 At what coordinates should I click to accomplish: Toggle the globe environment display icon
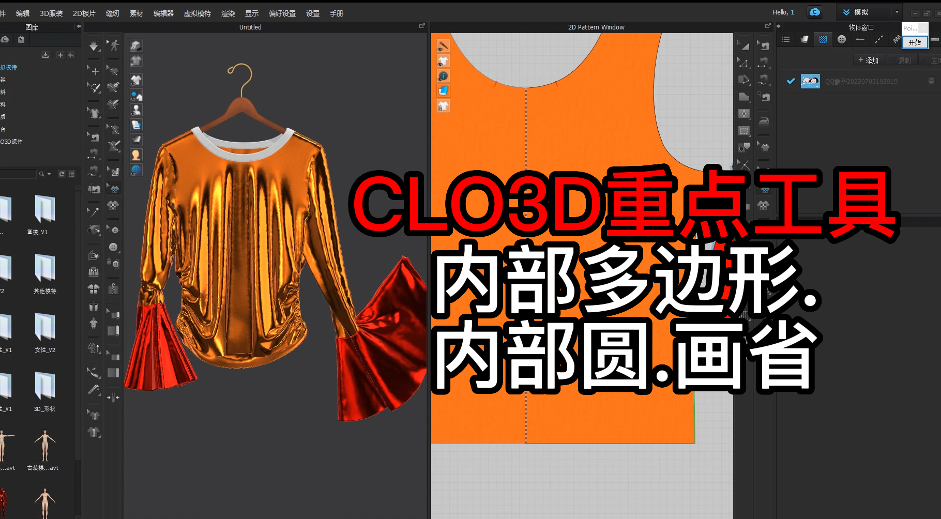pyautogui.click(x=136, y=170)
